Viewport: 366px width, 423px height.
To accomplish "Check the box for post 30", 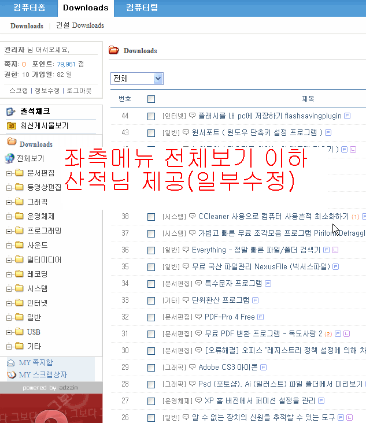I will pyautogui.click(x=151, y=351).
